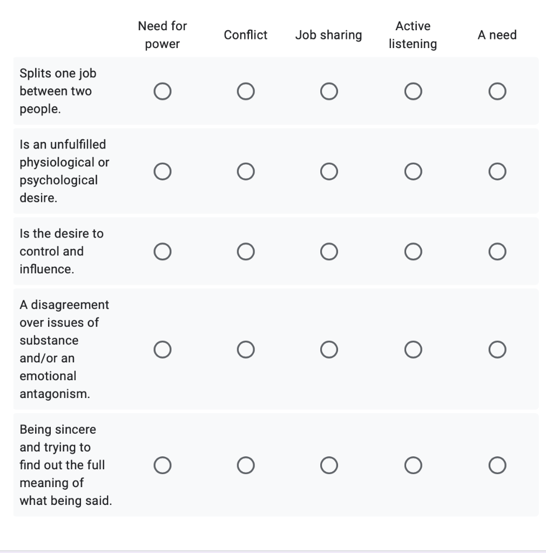The image size is (546, 553).
Task: Choose Conflict for 'Being sincere and trying' row
Action: [246, 465]
